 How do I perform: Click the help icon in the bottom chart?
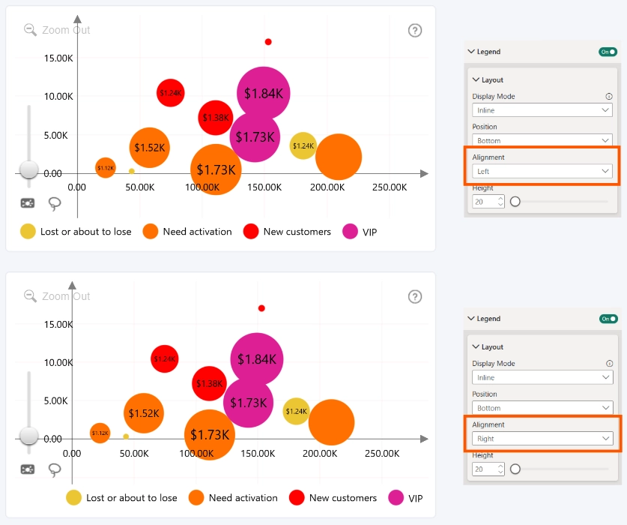tap(415, 297)
